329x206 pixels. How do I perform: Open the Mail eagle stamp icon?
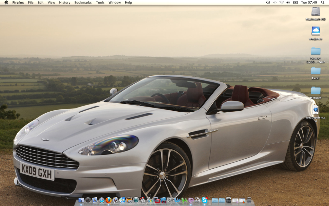pos(95,200)
